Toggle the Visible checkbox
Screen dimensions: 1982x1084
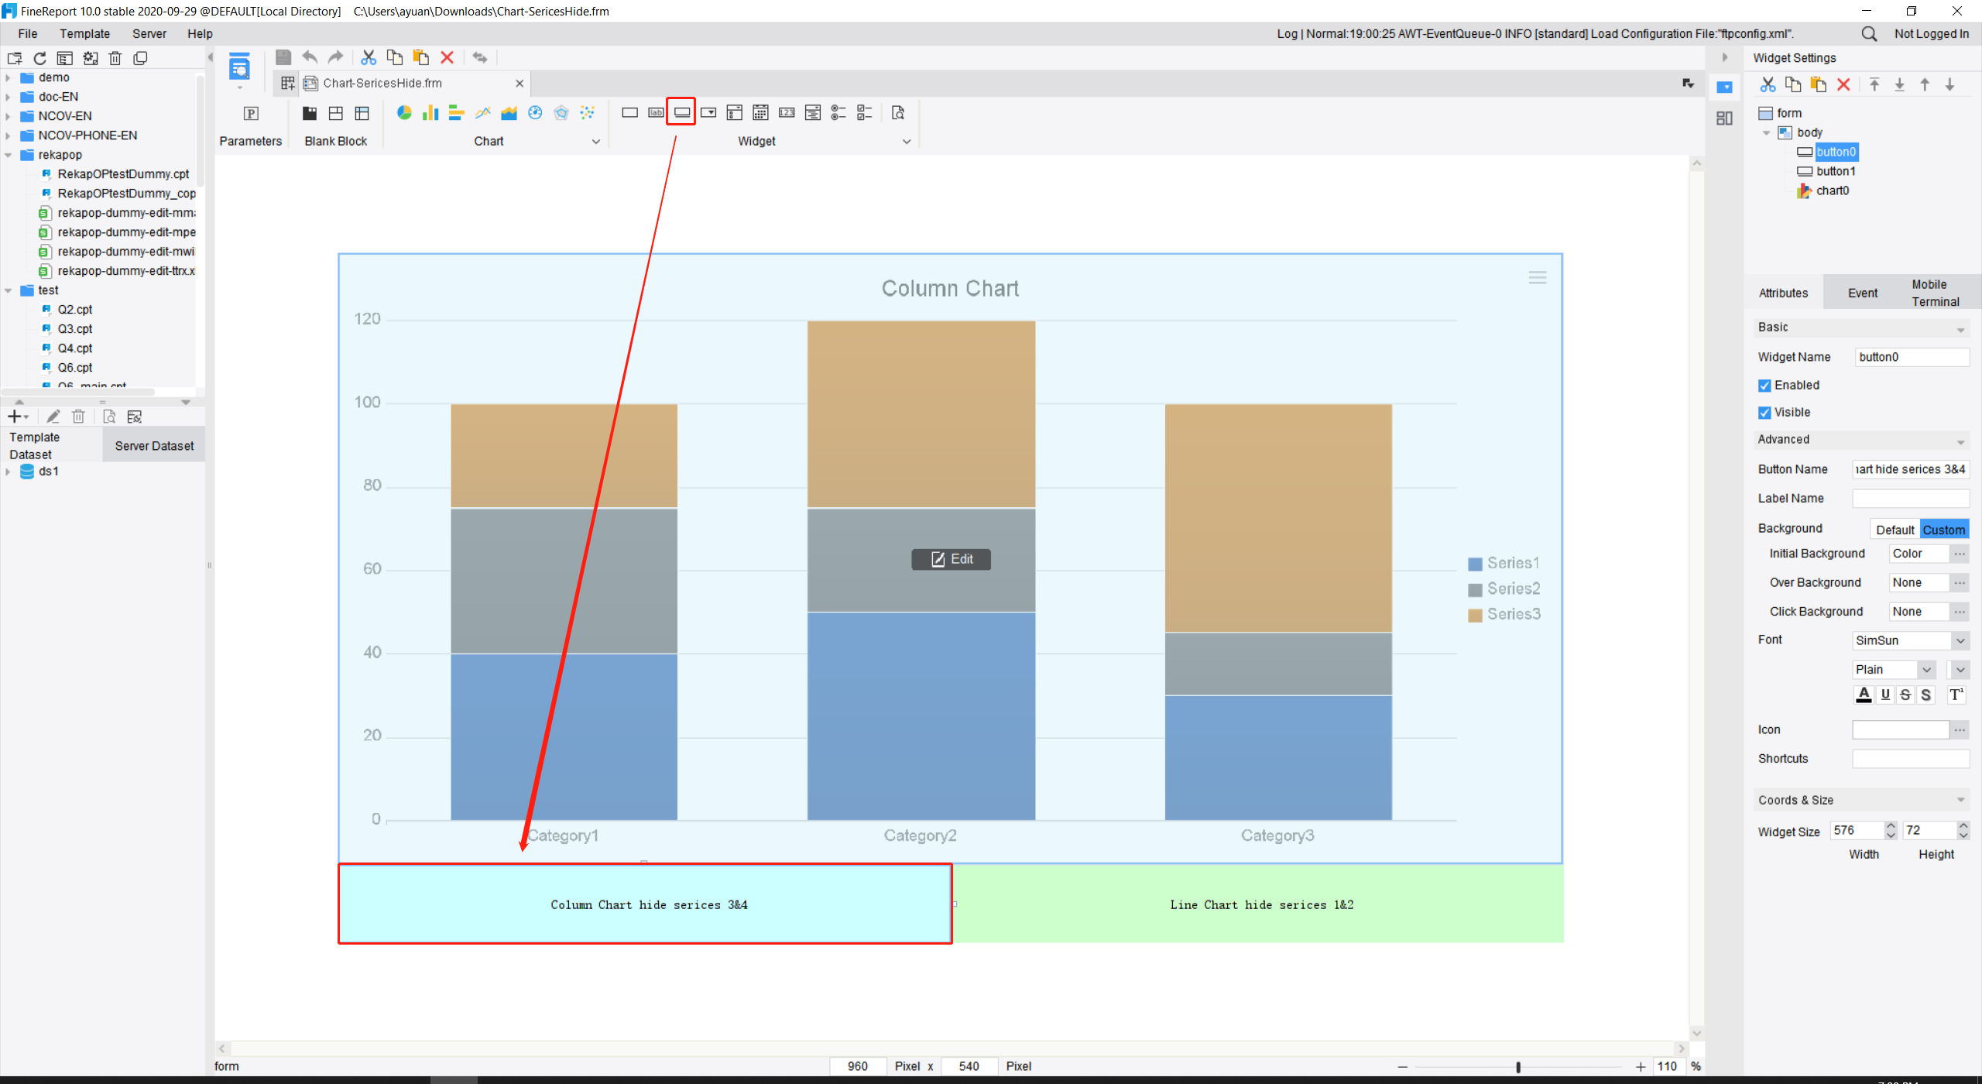pos(1764,413)
